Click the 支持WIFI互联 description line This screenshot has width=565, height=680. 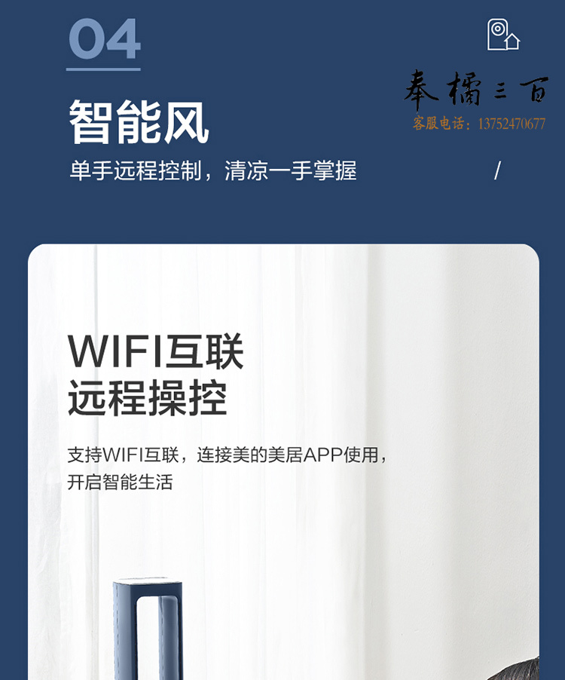tap(227, 455)
